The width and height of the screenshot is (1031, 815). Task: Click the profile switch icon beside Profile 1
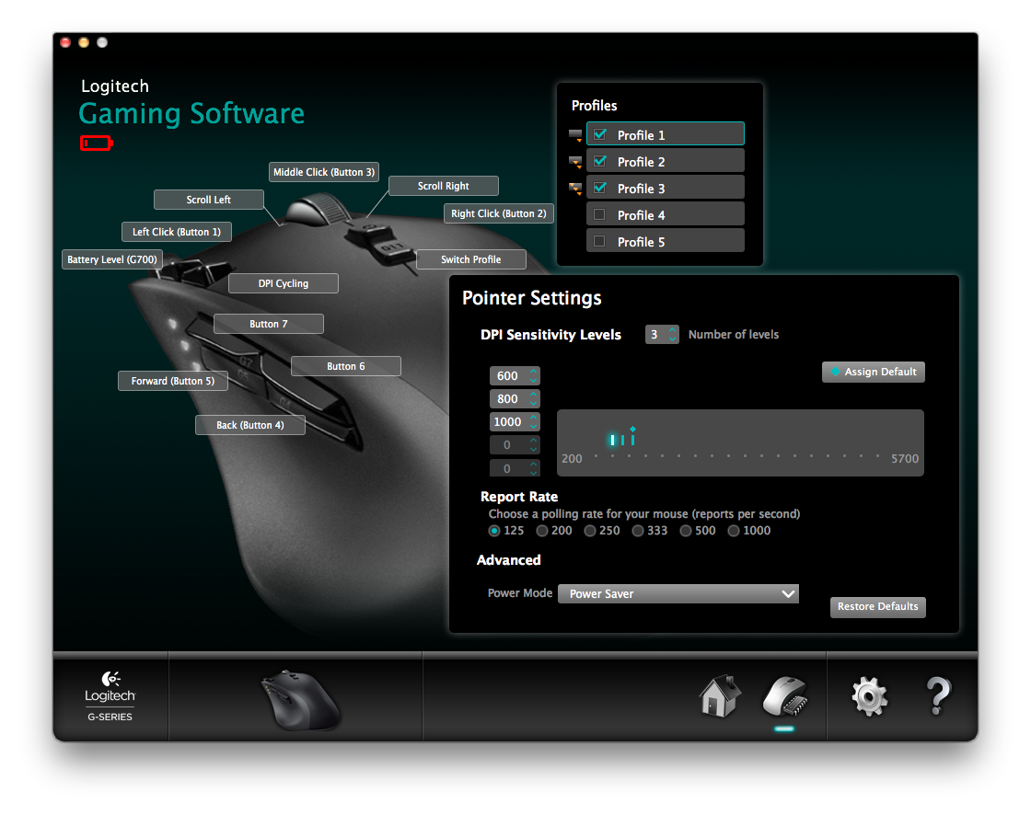pos(575,135)
